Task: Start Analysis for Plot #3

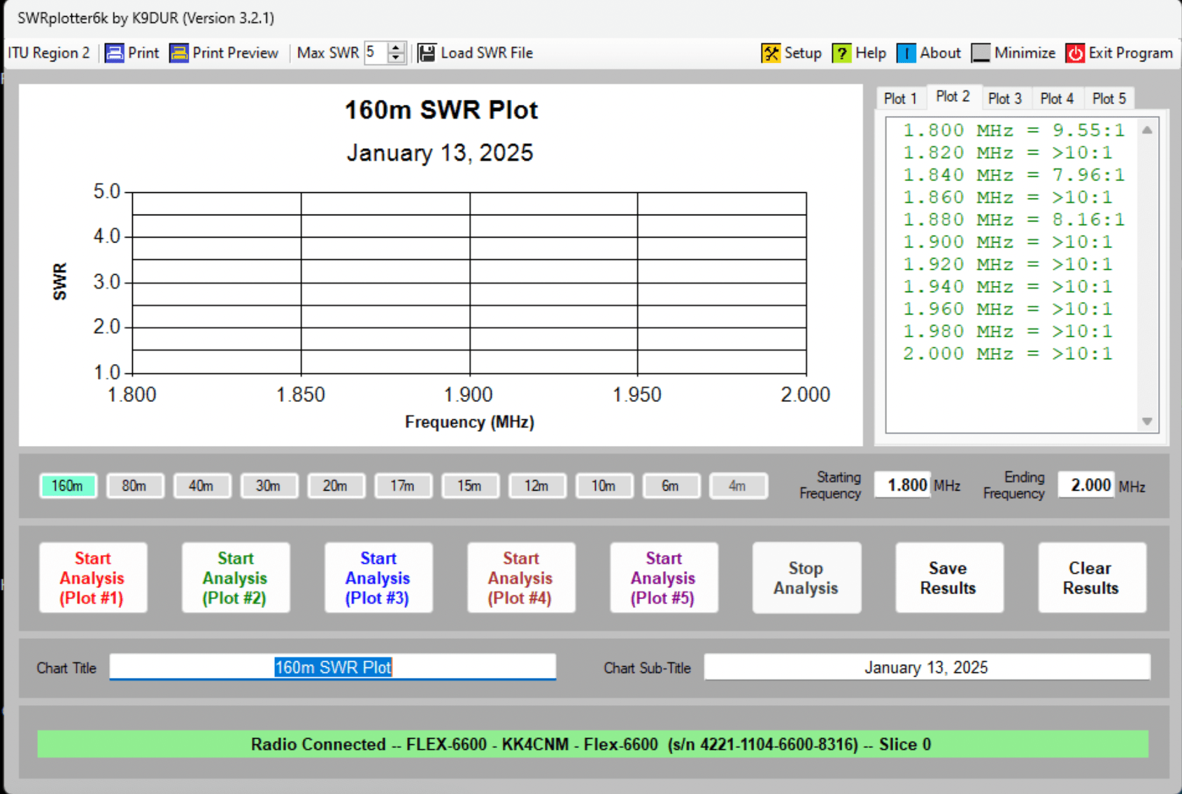Action: coord(378,578)
